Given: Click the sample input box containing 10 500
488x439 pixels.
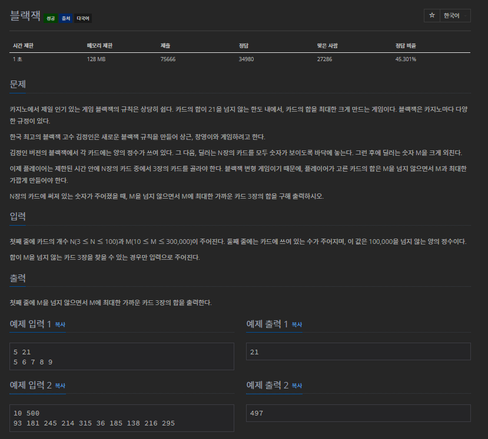Looking at the screenshot, I should point(122,418).
